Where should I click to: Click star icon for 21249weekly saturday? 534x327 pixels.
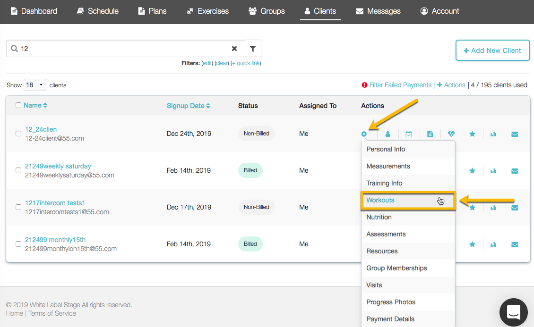473,171
